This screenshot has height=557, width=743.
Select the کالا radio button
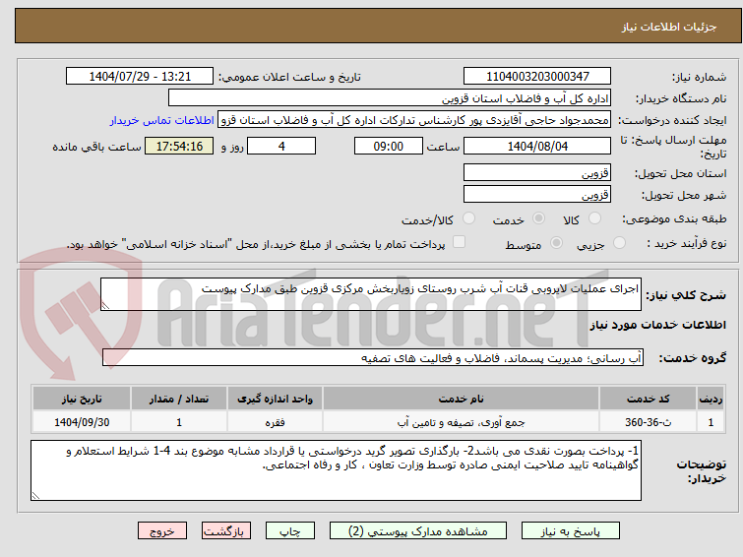click(594, 218)
